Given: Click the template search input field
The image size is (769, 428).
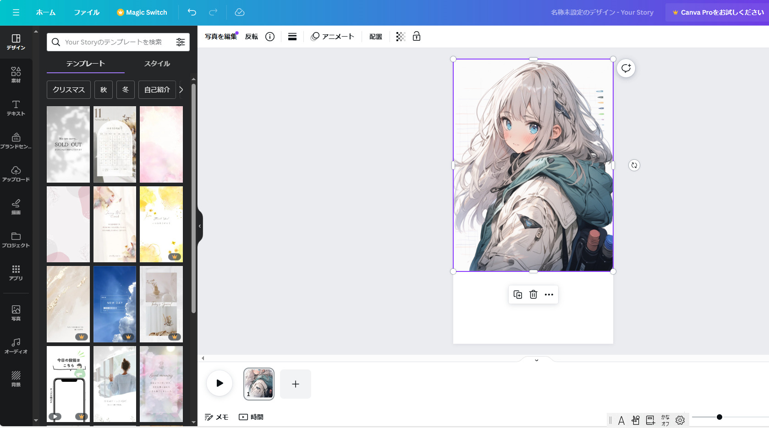Looking at the screenshot, I should pyautogui.click(x=118, y=42).
